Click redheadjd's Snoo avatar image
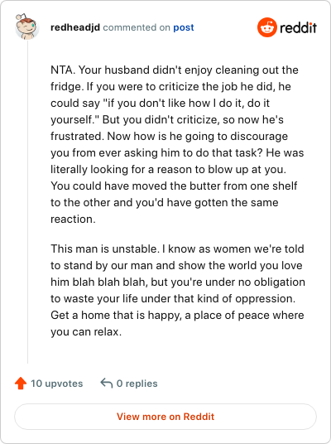Viewport: 331px width, 444px height. point(26,27)
